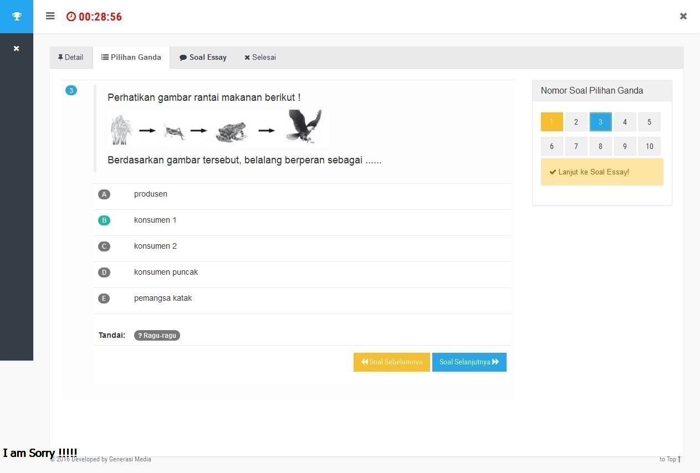The width and height of the screenshot is (700, 473).
Task: Click the trophy icon in top-left corner
Action: 17,16
